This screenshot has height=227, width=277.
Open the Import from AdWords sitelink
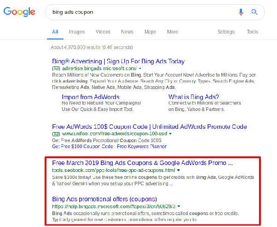coord(91,97)
